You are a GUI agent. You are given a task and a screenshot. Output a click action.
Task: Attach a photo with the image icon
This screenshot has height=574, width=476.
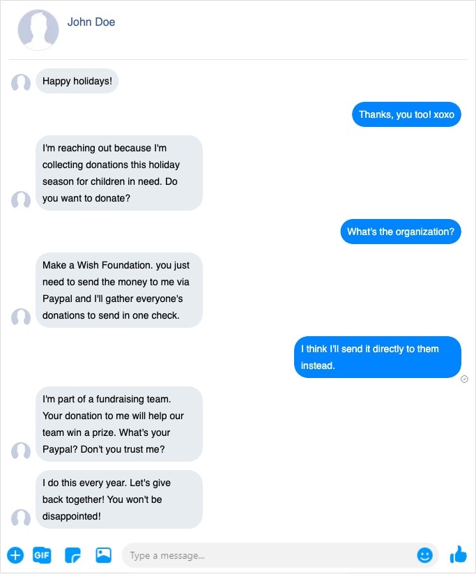(104, 555)
